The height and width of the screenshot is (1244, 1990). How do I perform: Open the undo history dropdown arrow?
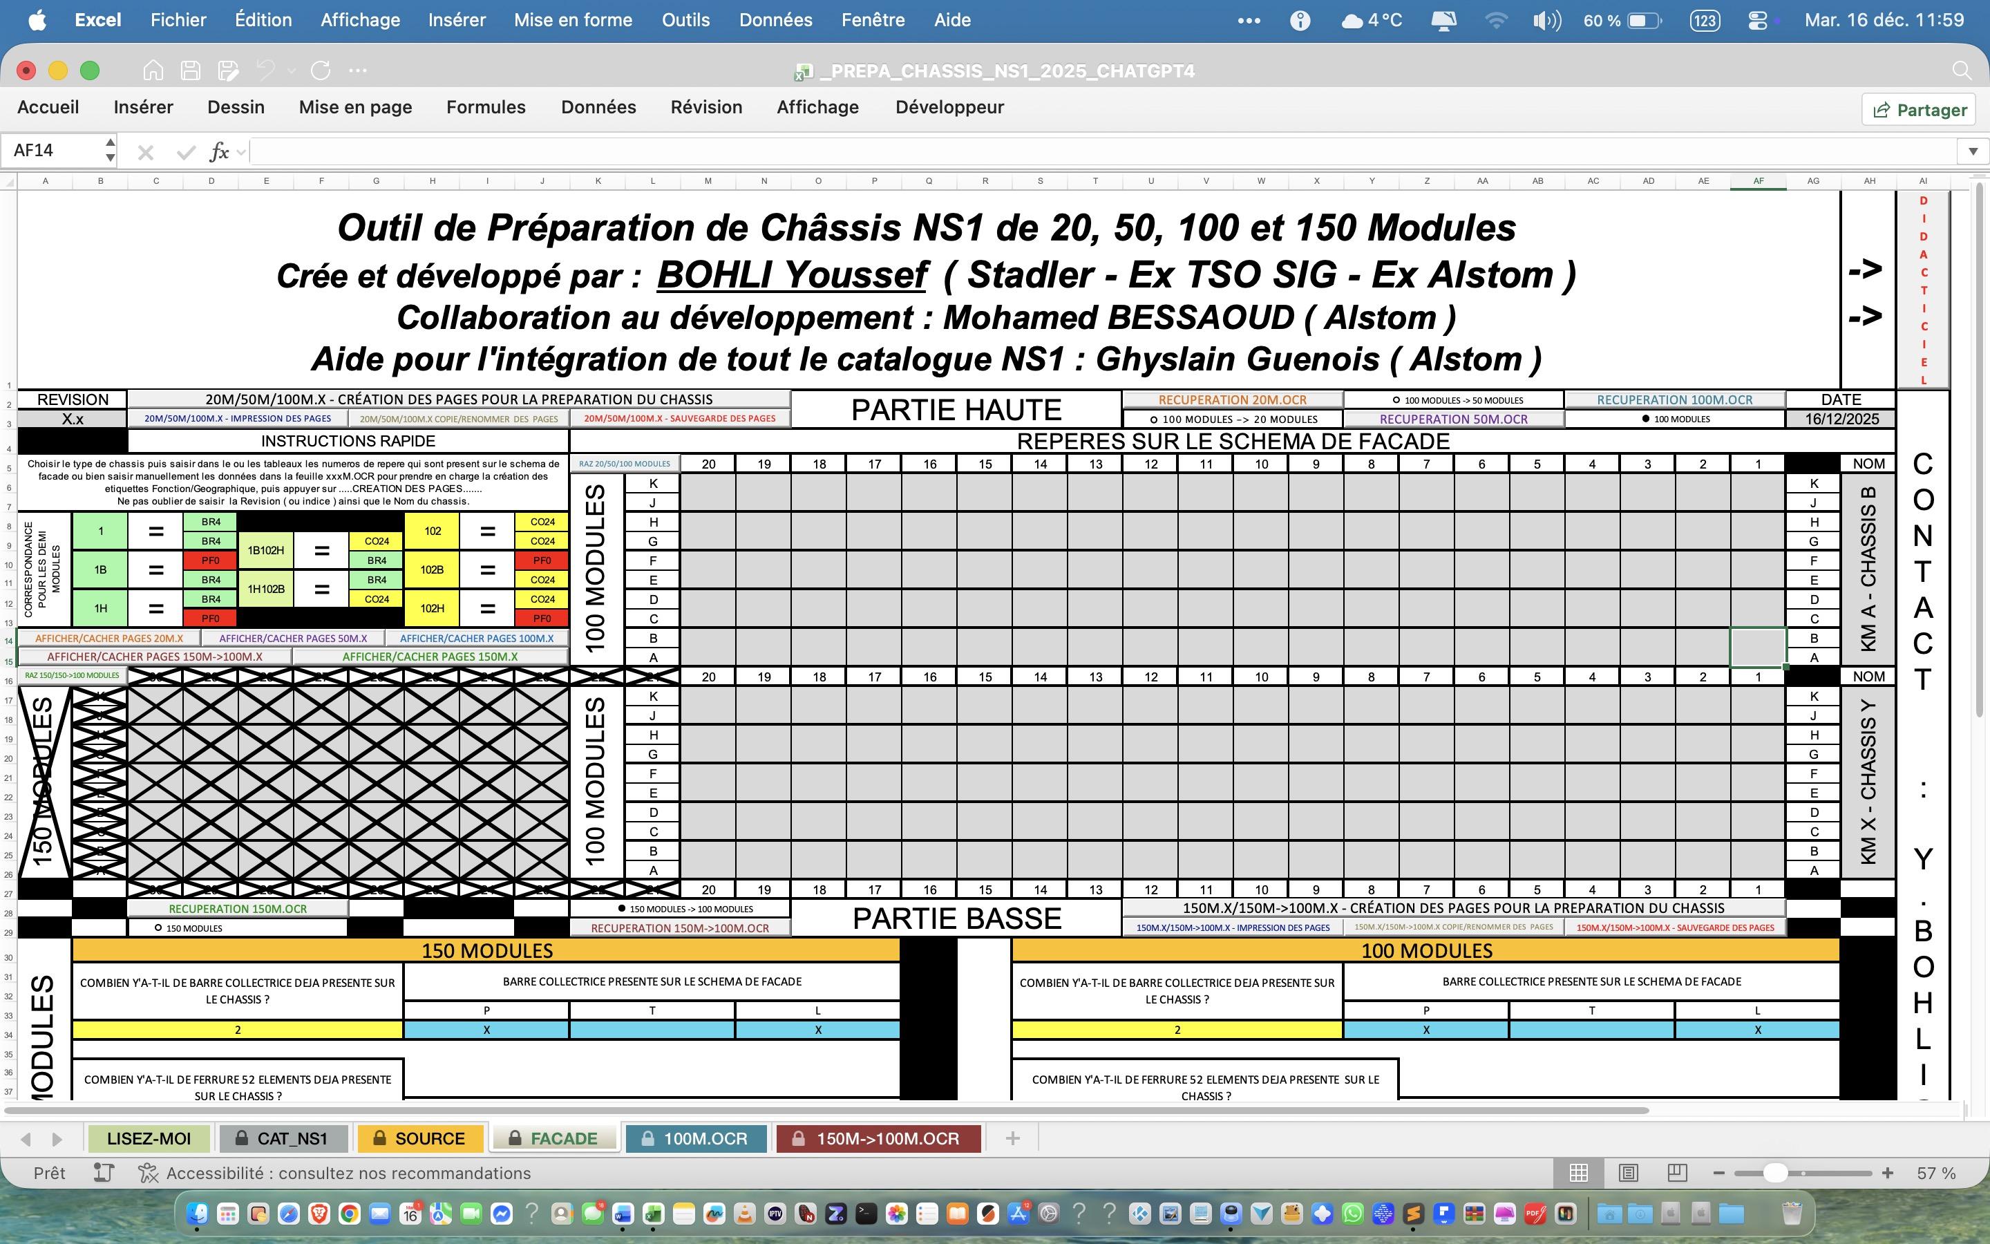tap(291, 72)
